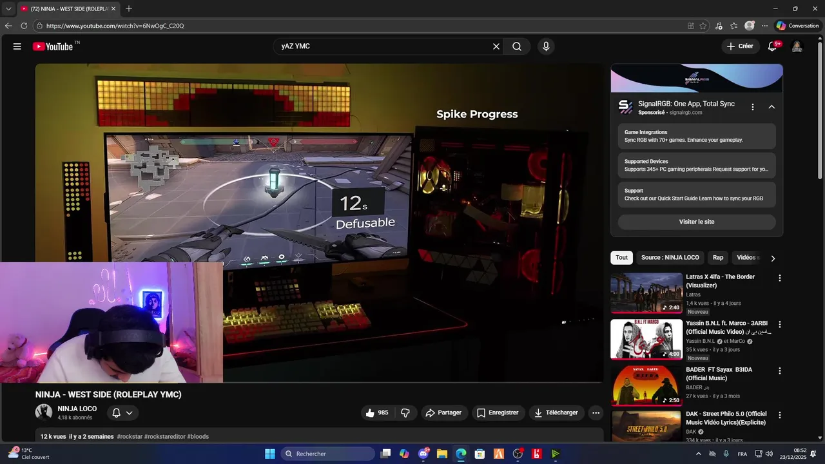Open the YouTube account avatar menu

click(x=797, y=46)
